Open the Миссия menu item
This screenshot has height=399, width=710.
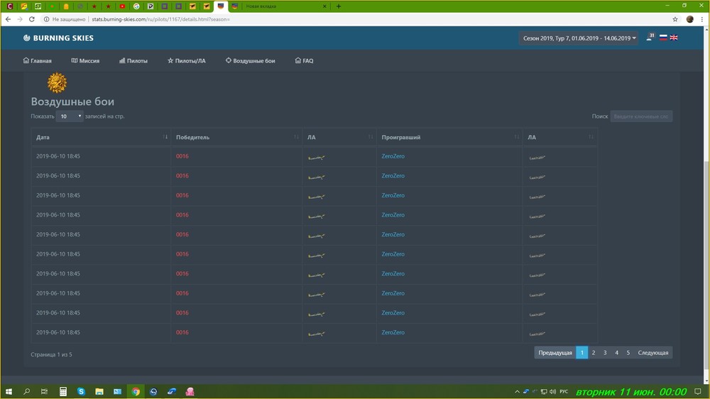[86, 60]
